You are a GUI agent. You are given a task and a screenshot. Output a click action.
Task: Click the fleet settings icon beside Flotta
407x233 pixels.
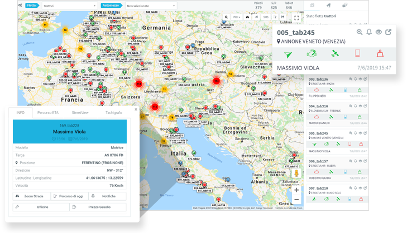pos(21,5)
